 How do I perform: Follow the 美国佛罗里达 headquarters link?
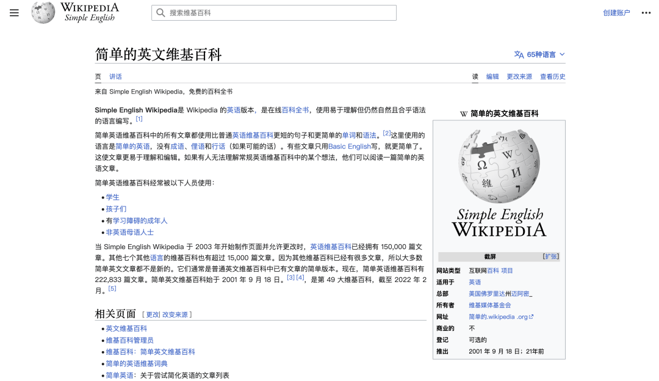(487, 294)
